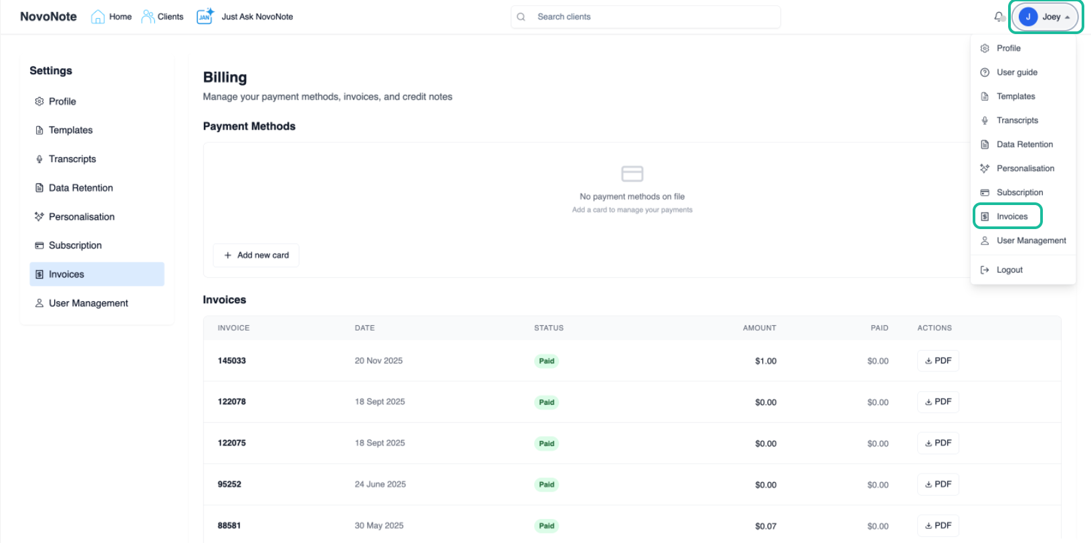Image resolution: width=1091 pixels, height=543 pixels.
Task: Open Profile in the Settings sidebar
Action: pos(62,102)
